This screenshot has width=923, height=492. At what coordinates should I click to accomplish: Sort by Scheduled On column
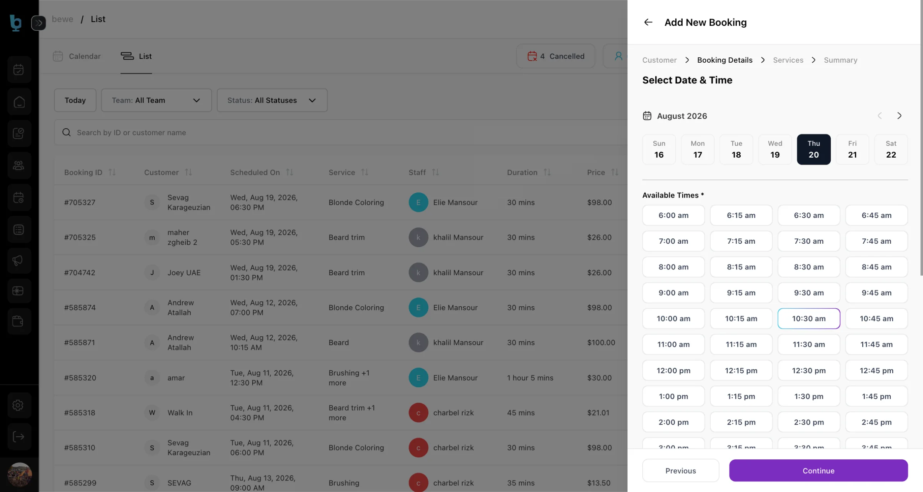tap(289, 172)
